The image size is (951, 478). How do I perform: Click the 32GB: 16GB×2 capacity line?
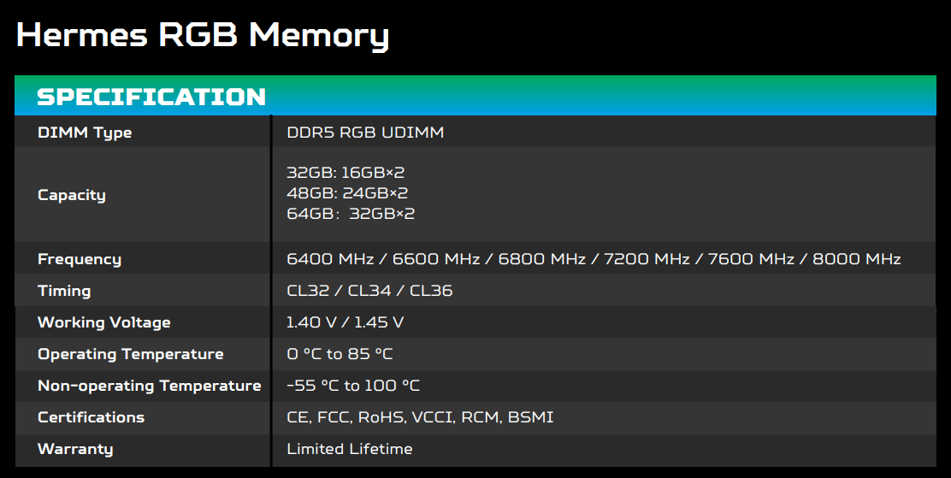pos(346,173)
